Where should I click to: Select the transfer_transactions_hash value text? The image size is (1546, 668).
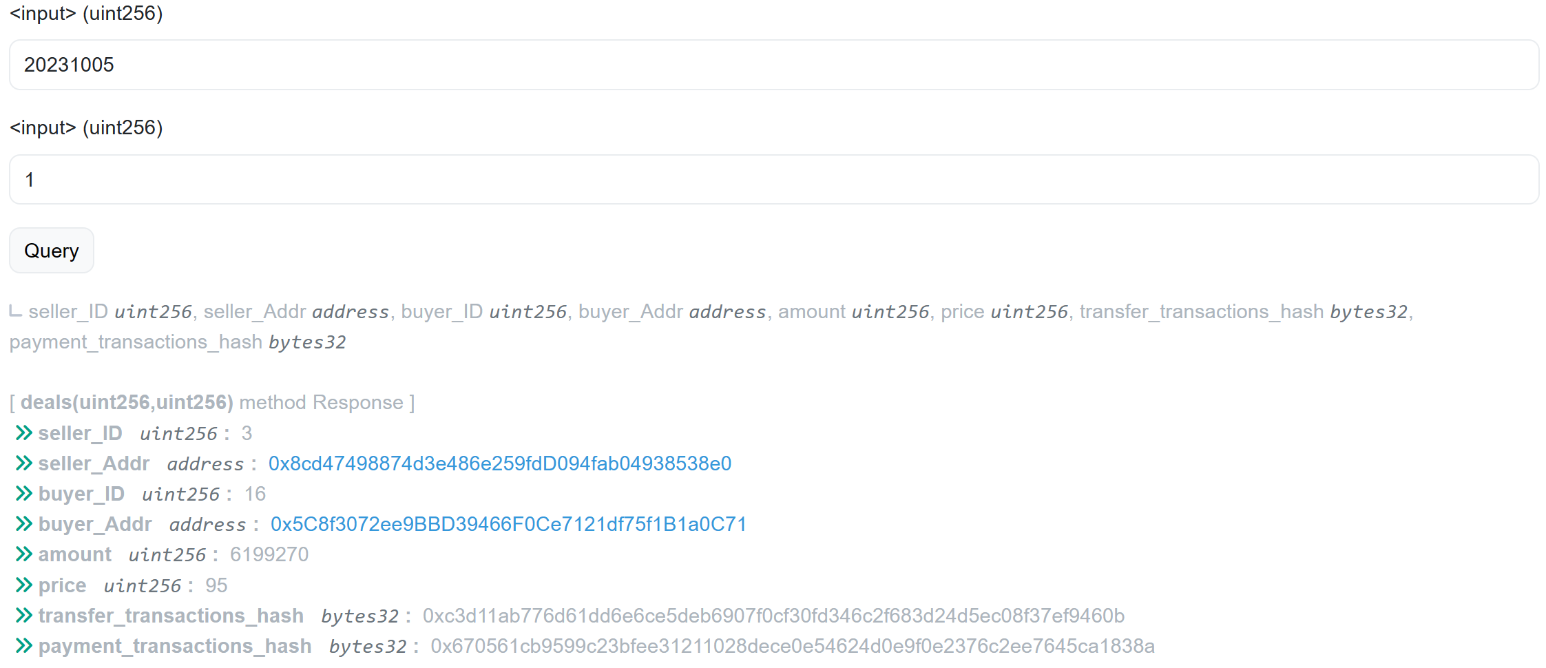773,616
